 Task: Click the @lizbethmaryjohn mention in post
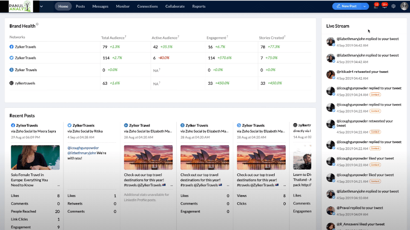point(82,153)
